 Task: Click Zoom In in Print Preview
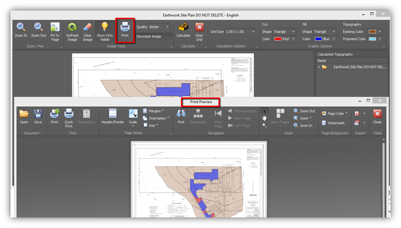point(303,125)
